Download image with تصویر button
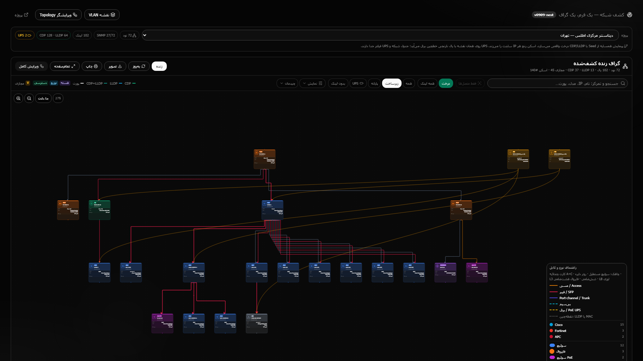Image resolution: width=643 pixels, height=361 pixels. tap(115, 66)
